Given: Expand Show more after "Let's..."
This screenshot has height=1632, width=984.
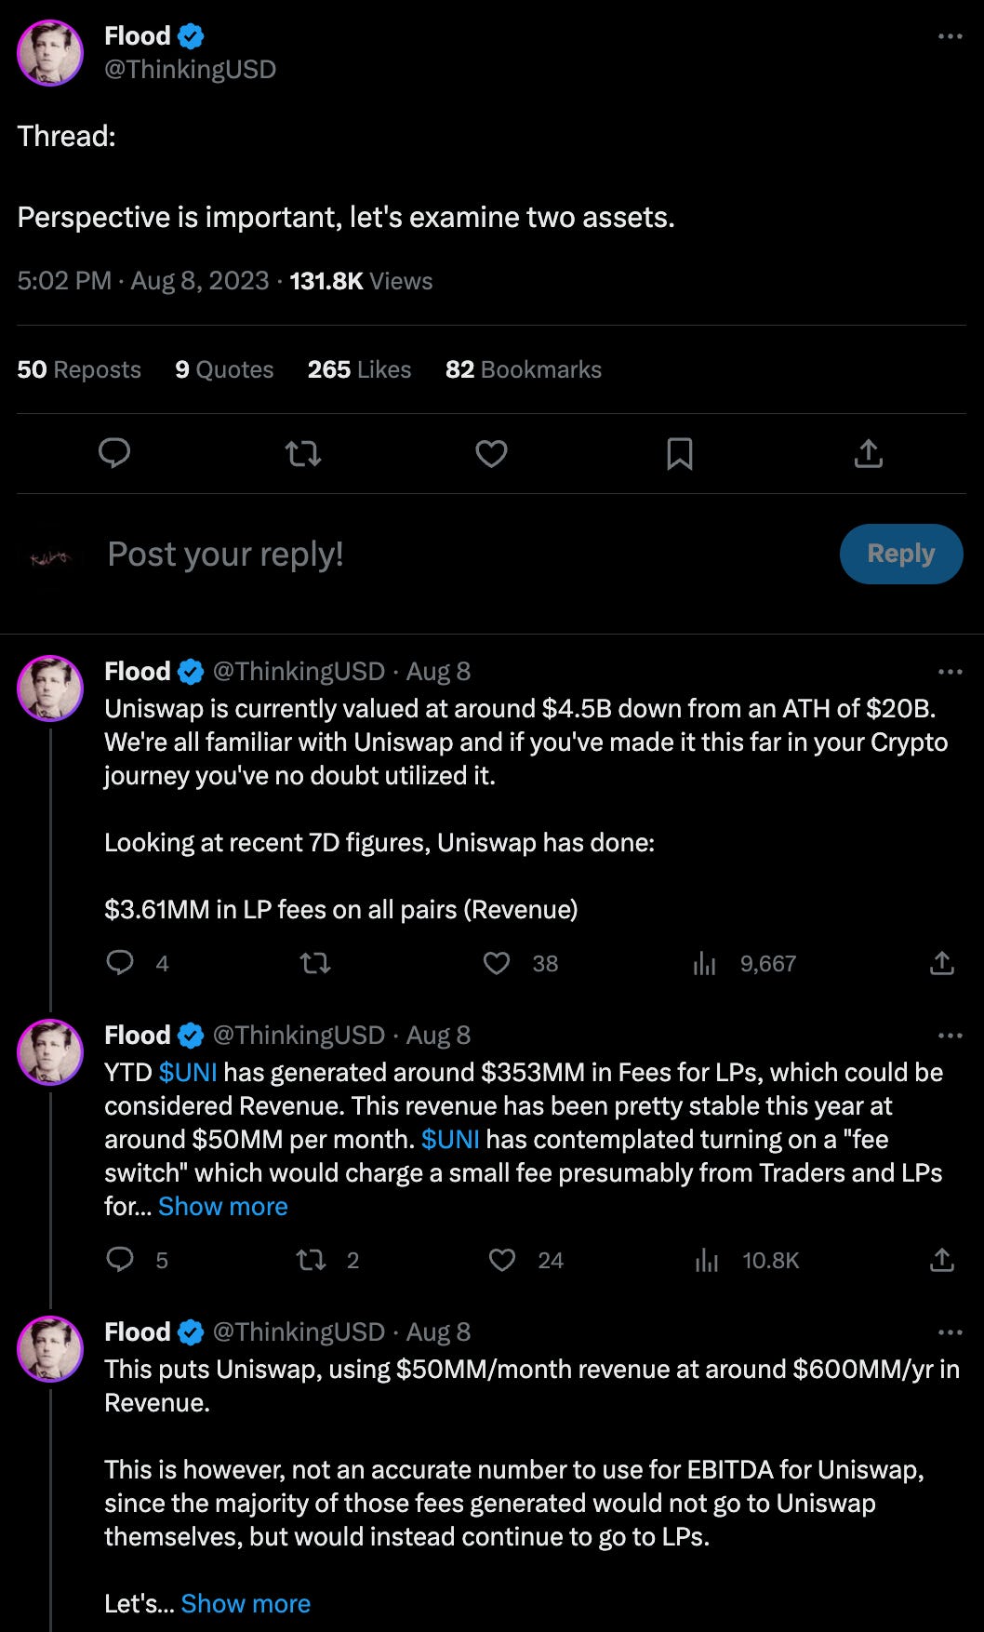Looking at the screenshot, I should pos(246,1603).
